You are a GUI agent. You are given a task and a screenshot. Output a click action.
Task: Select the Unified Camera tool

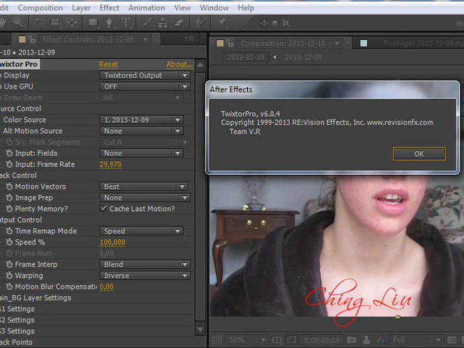click(56, 23)
